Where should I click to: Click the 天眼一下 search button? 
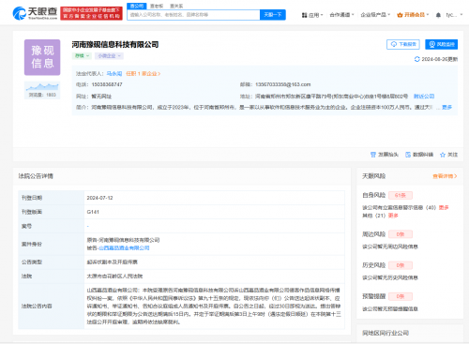[273, 15]
